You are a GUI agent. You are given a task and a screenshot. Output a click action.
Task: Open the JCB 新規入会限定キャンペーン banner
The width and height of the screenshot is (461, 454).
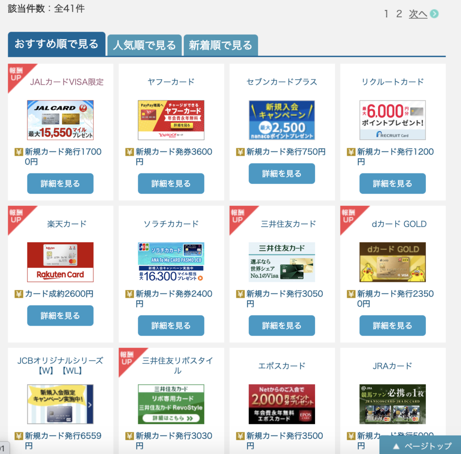pos(60,404)
